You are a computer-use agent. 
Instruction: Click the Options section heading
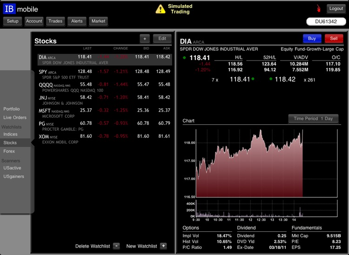point(191,228)
